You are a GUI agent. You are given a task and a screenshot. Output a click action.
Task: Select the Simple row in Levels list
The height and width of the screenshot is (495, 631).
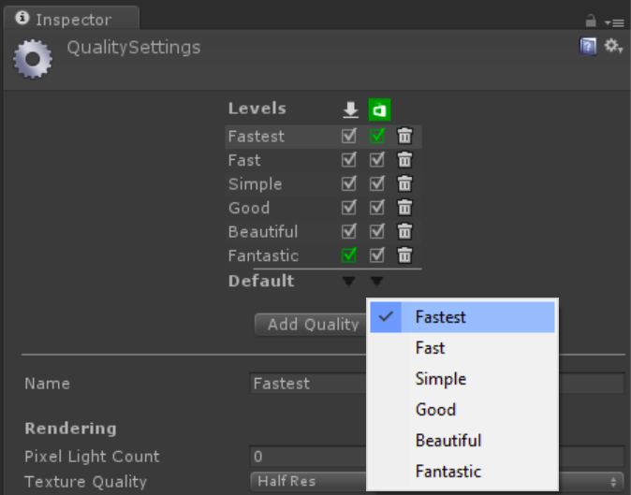tap(323, 183)
